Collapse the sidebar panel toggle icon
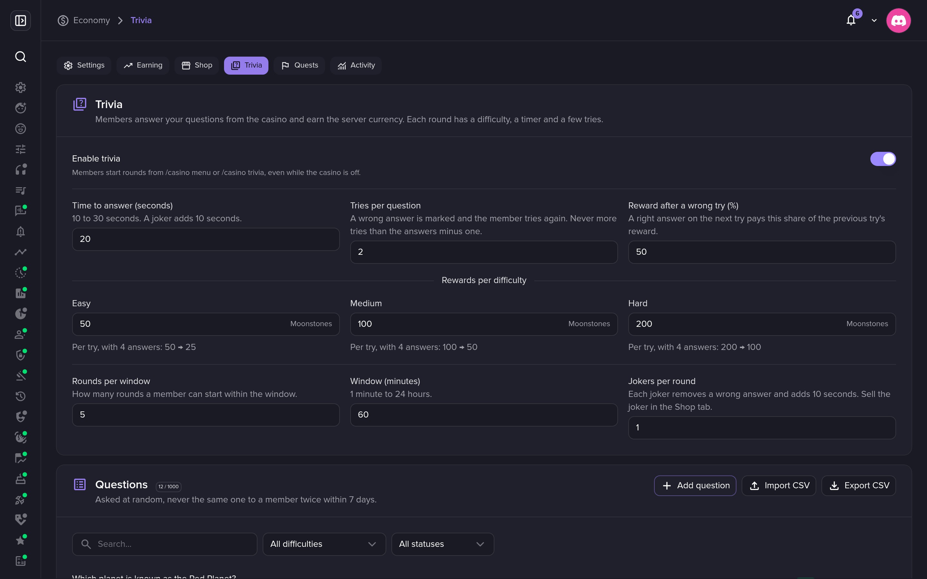Screen dimensions: 927x579 (x=20, y=20)
